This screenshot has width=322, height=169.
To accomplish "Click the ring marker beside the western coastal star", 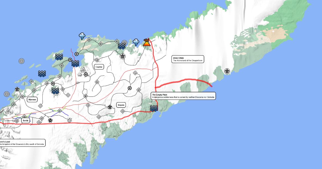I will [7, 94].
